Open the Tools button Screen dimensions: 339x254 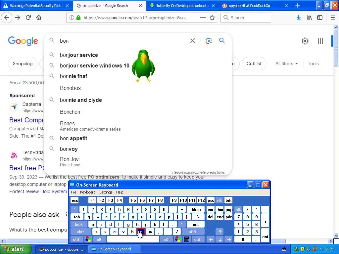point(313,63)
